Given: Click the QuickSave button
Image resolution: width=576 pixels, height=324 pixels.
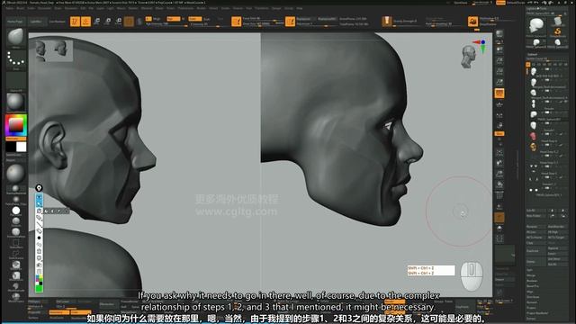Looking at the screenshot, I should 460,3.
